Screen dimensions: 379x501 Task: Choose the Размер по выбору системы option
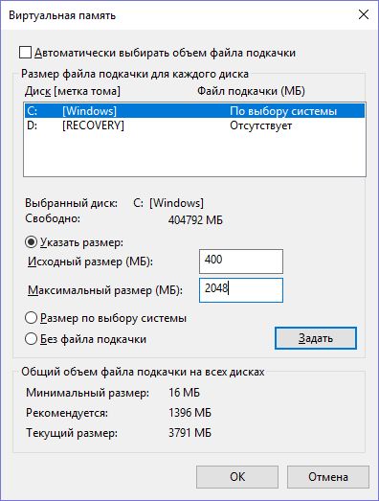tap(32, 318)
